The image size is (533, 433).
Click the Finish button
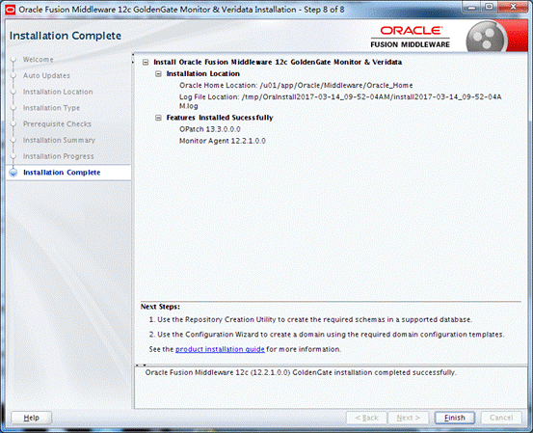click(x=455, y=418)
